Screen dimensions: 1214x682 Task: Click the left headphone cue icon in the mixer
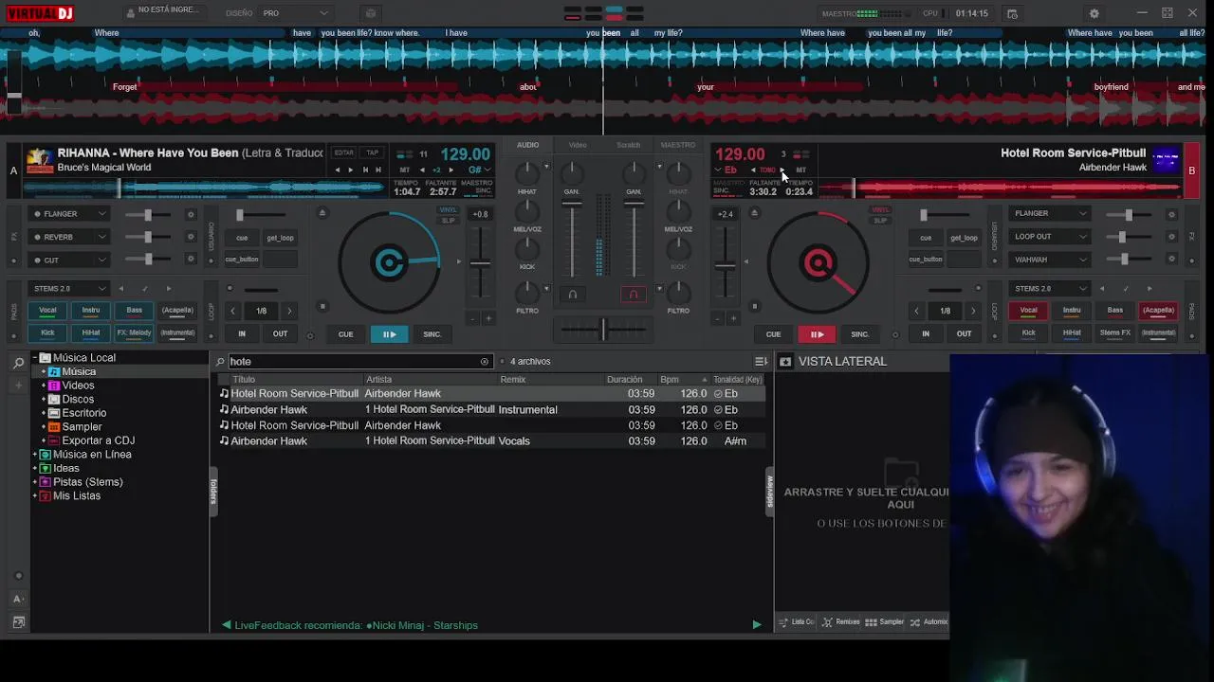point(572,295)
